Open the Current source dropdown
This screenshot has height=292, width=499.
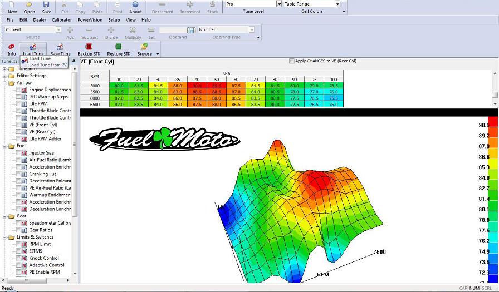58,29
